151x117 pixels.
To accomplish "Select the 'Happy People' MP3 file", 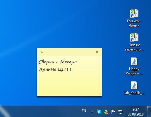I will pos(134,66).
